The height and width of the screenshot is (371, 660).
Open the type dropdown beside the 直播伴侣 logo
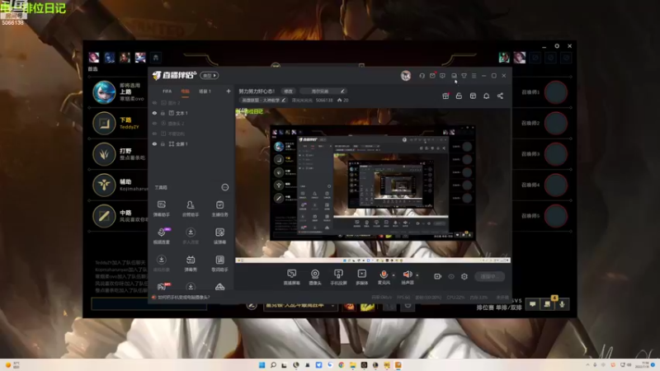tap(210, 76)
